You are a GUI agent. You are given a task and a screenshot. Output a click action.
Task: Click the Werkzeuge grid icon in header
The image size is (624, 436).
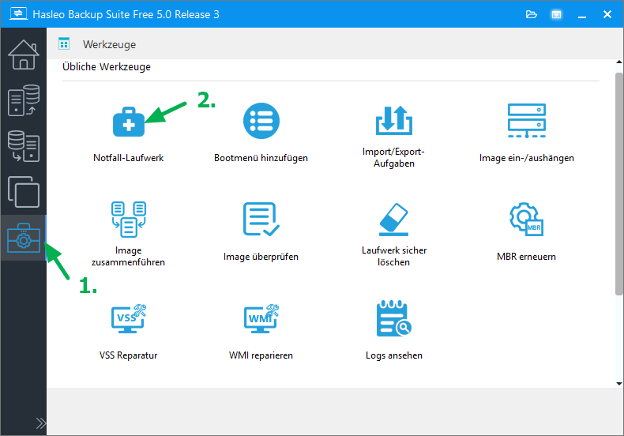pyautogui.click(x=64, y=43)
